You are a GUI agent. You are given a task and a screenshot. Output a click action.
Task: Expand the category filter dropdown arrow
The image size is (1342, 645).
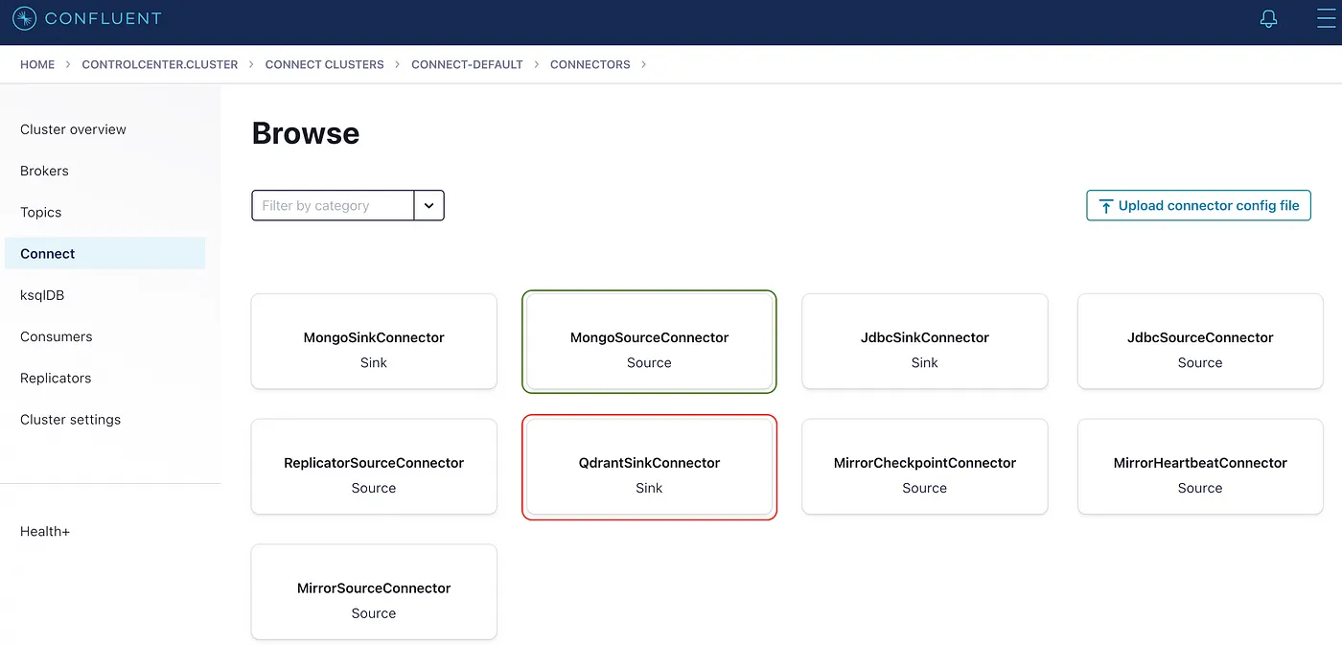[428, 205]
